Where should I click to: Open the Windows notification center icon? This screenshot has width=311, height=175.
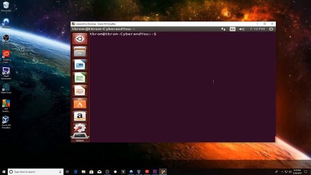pos(306,172)
